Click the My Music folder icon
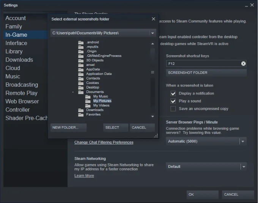 (88, 96)
